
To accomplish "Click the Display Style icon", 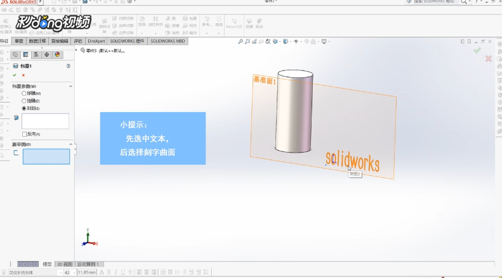I will (x=285, y=42).
